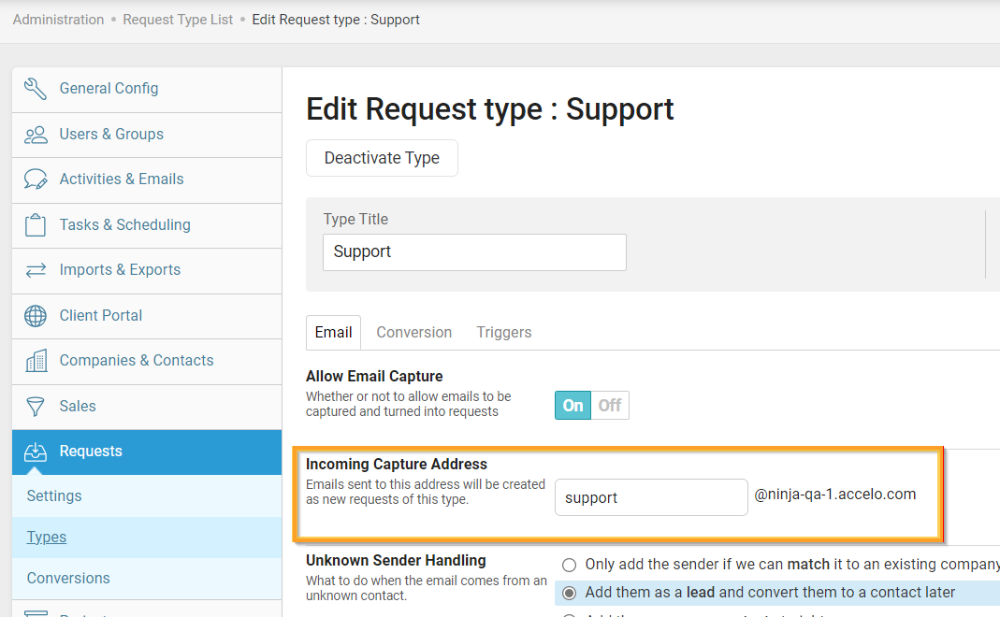This screenshot has height=617, width=1000.
Task: Click the Tasks & Scheduling clipboard icon
Action: point(36,225)
